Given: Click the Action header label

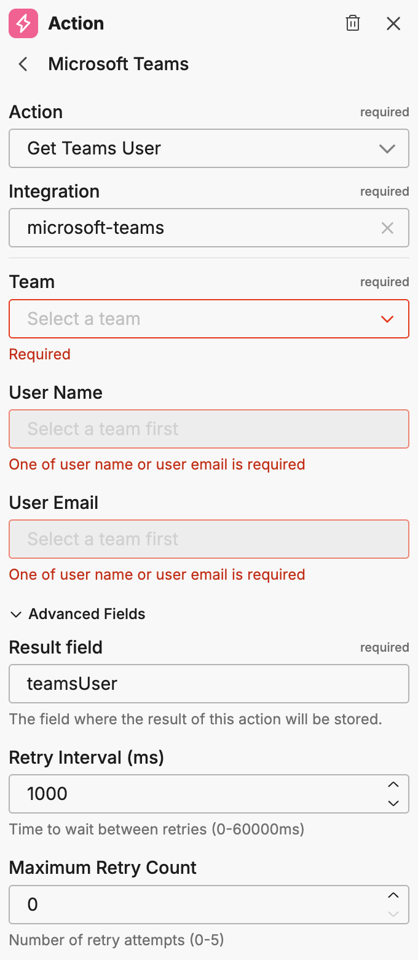Looking at the screenshot, I should (76, 23).
